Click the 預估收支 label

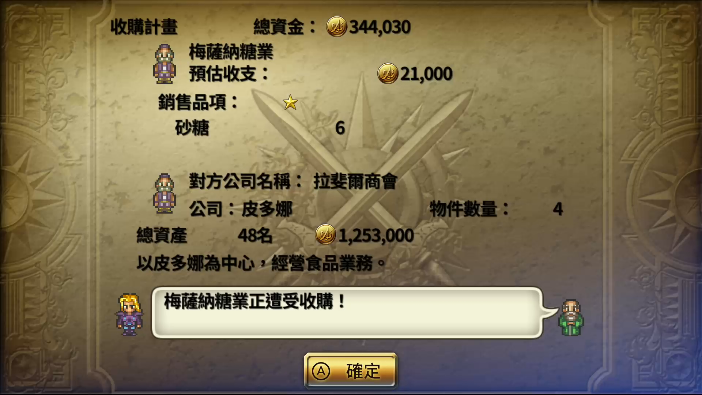pos(229,74)
